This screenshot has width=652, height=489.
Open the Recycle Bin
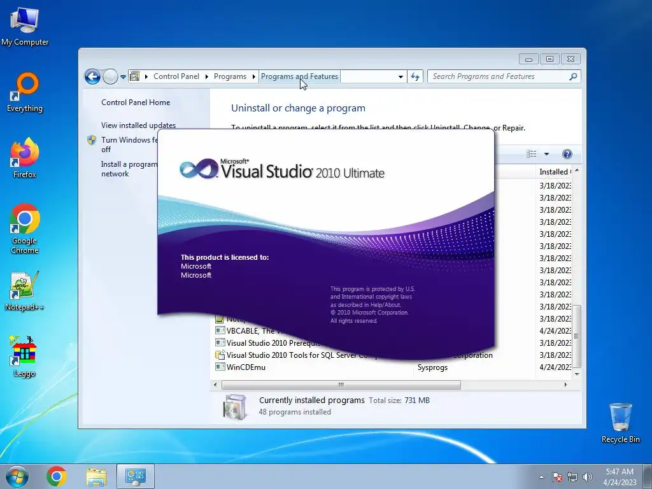(620, 423)
